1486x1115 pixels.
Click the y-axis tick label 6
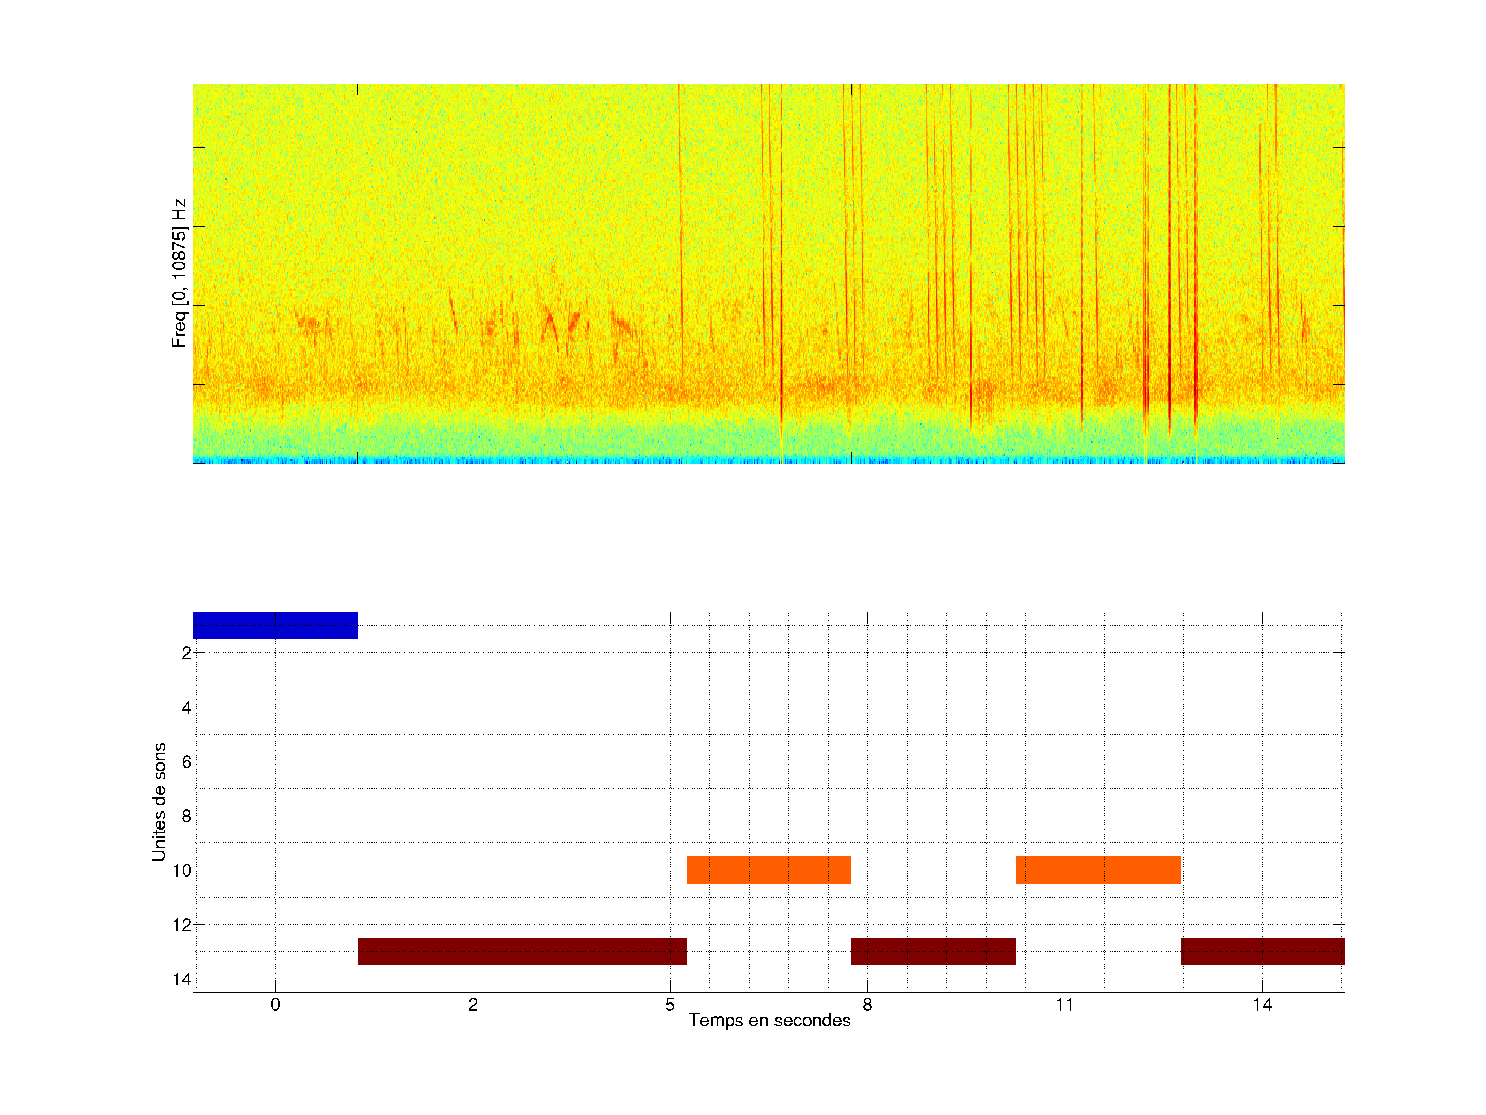click(x=186, y=761)
